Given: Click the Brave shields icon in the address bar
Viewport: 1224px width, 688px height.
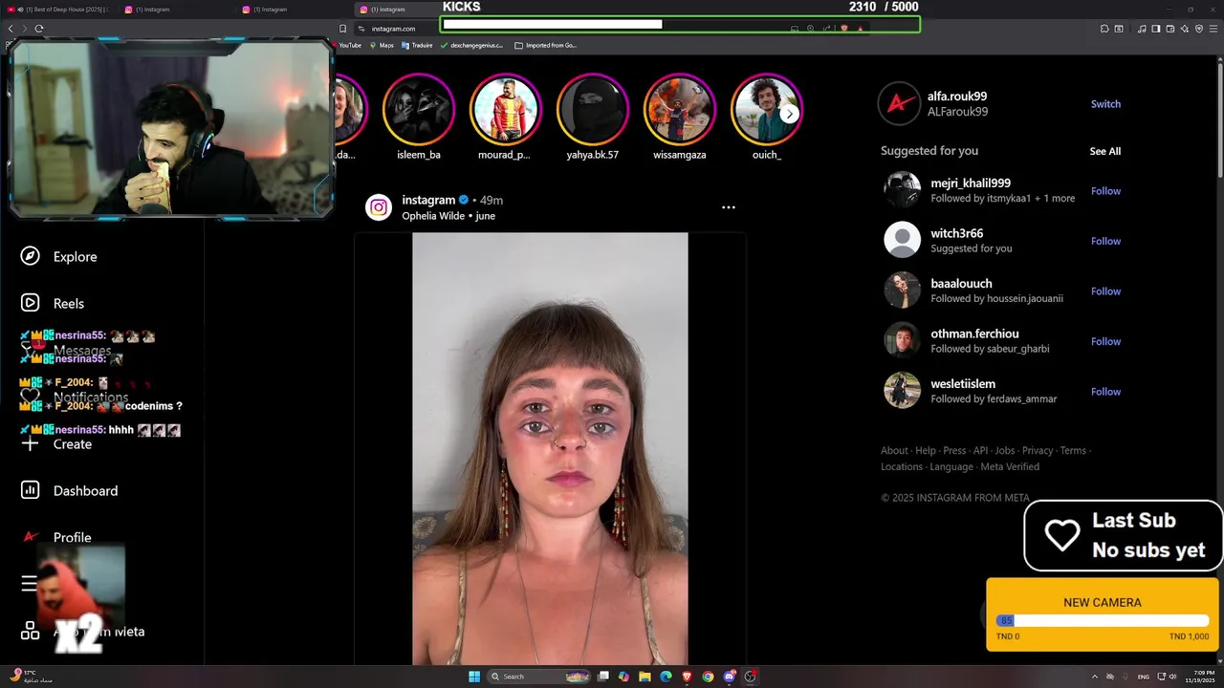Looking at the screenshot, I should coord(844,29).
